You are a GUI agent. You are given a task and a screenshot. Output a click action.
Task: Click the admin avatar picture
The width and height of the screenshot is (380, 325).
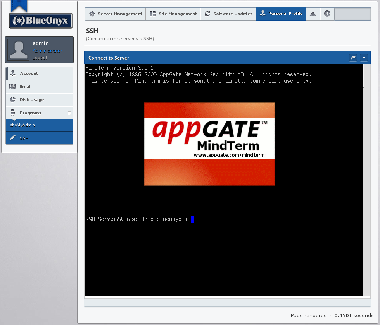(19, 50)
